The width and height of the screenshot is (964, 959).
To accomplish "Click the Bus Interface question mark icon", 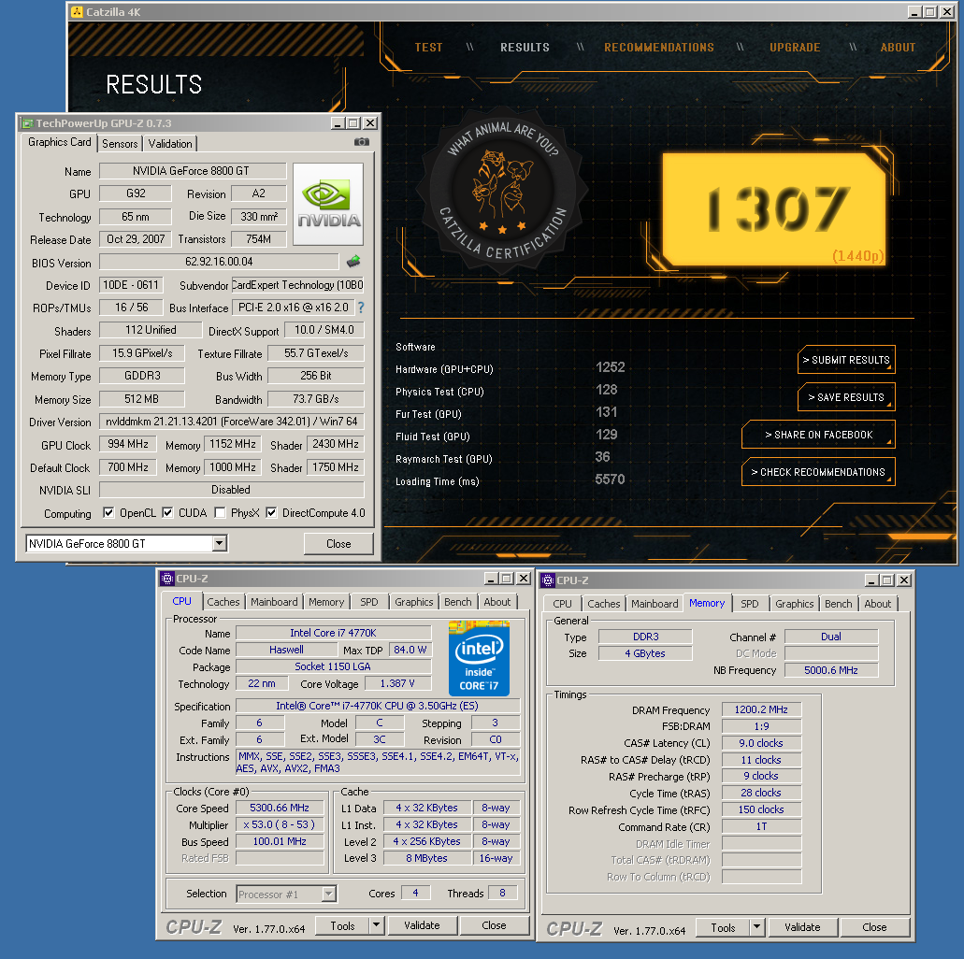I will 361,308.
